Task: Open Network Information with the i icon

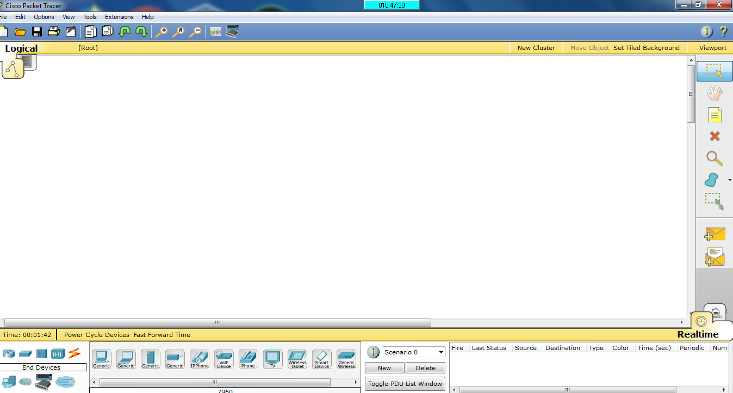Action: (x=706, y=32)
